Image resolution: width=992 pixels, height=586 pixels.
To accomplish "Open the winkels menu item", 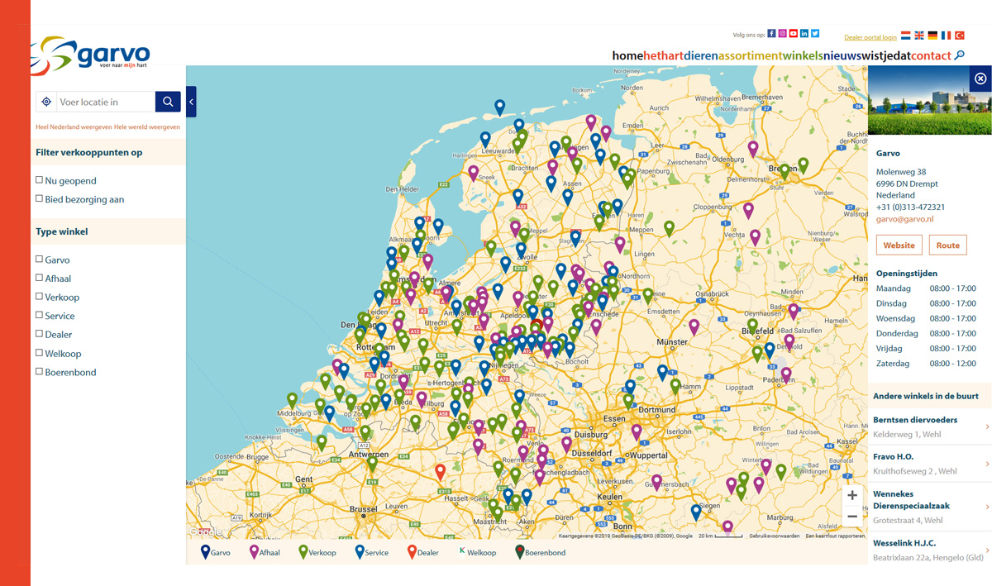I will pos(803,55).
